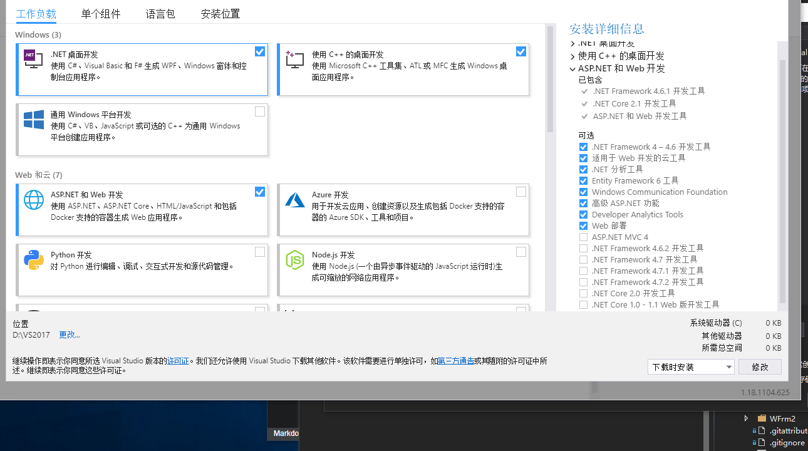Viewport: 808px width, 451px height.
Task: Click the .gitignore file icon behind the installer
Action: tap(762, 443)
